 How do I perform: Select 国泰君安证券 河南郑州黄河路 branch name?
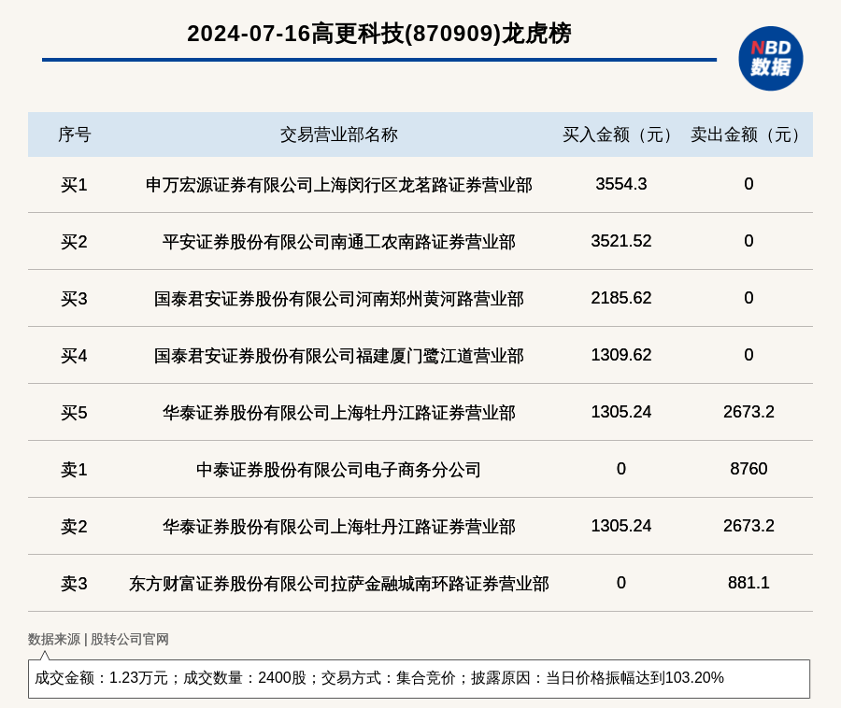coord(339,299)
